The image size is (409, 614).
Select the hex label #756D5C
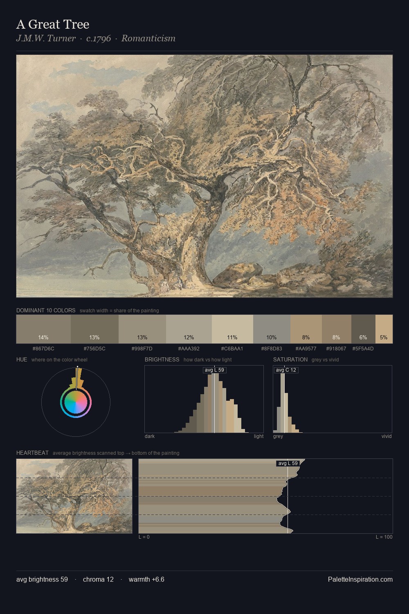coord(94,349)
